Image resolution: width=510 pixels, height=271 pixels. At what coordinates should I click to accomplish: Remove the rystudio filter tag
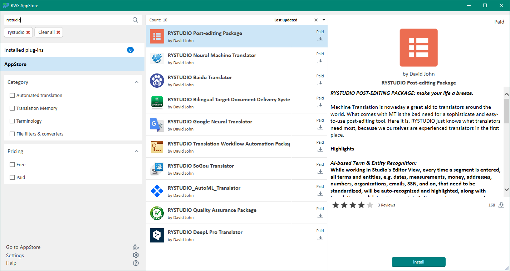[28, 32]
